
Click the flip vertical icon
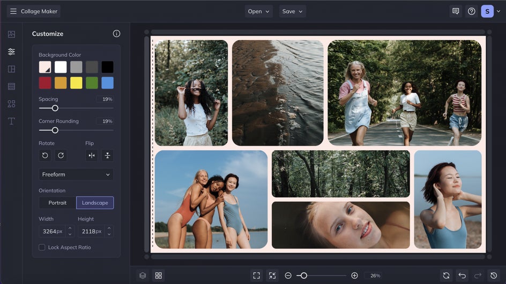[x=107, y=156]
